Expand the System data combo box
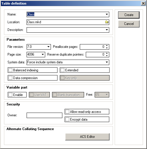The width and height of the screenshot is (147, 149). coord(107,62)
